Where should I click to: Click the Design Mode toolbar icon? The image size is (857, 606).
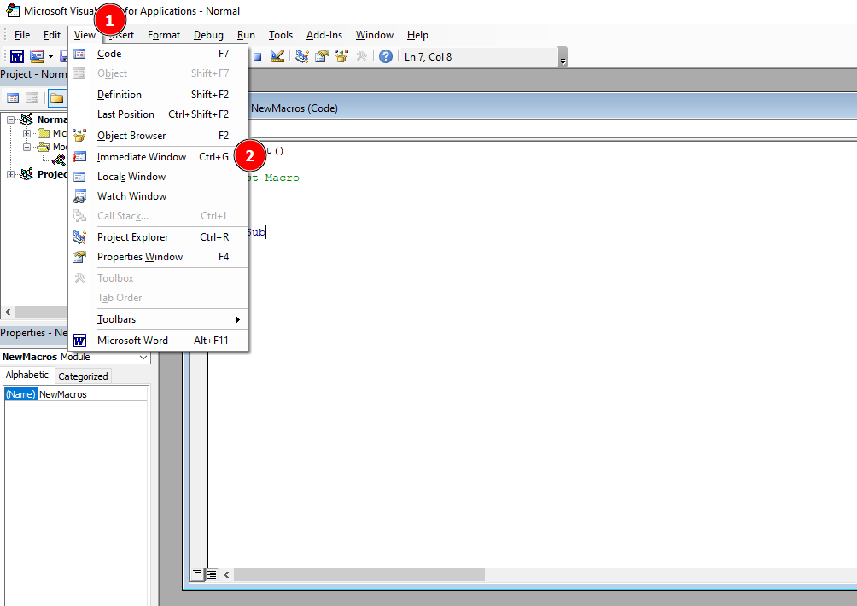click(277, 56)
